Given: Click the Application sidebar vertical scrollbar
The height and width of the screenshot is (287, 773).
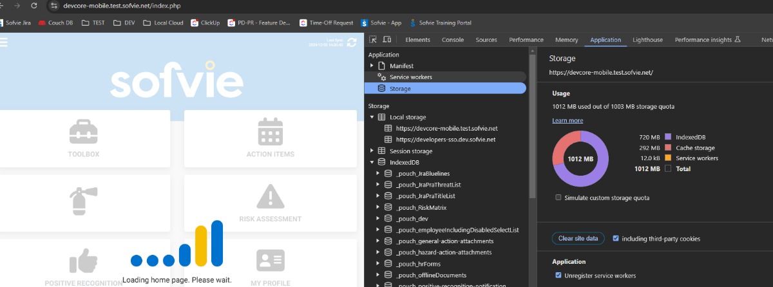Looking at the screenshot, I should point(532,125).
